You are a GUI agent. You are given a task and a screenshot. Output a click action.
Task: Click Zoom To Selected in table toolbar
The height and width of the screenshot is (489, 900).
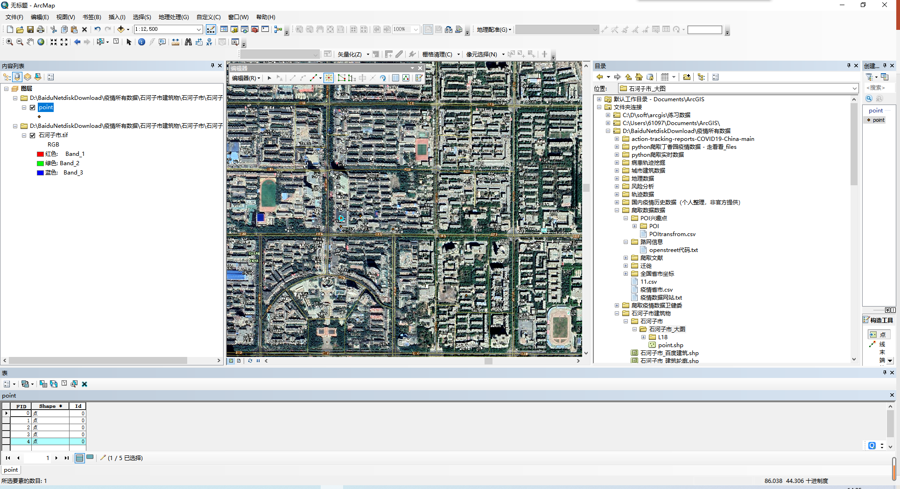[74, 384]
